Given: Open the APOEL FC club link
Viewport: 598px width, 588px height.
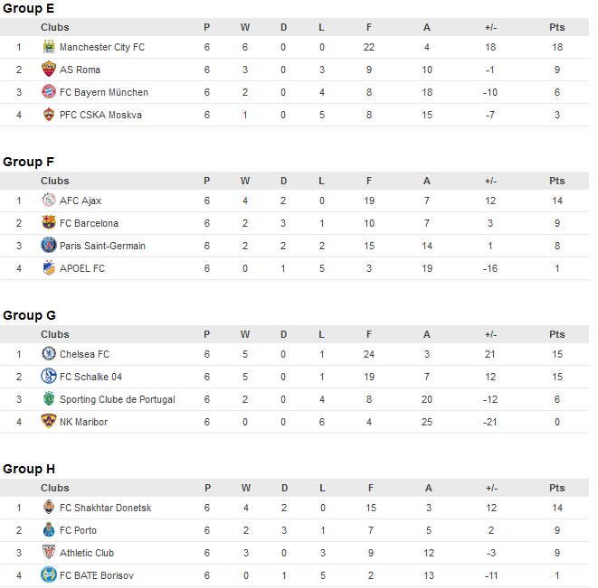Looking at the screenshot, I should click(82, 268).
